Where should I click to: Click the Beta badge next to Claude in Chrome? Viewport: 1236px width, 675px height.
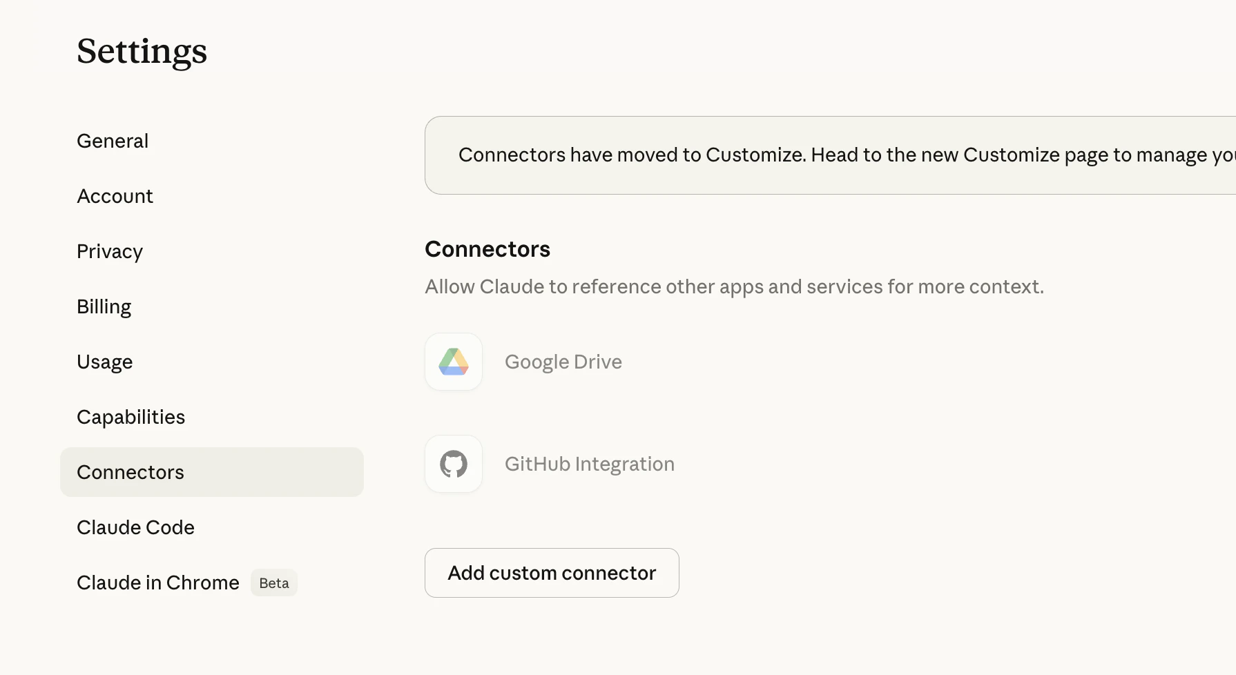[273, 583]
